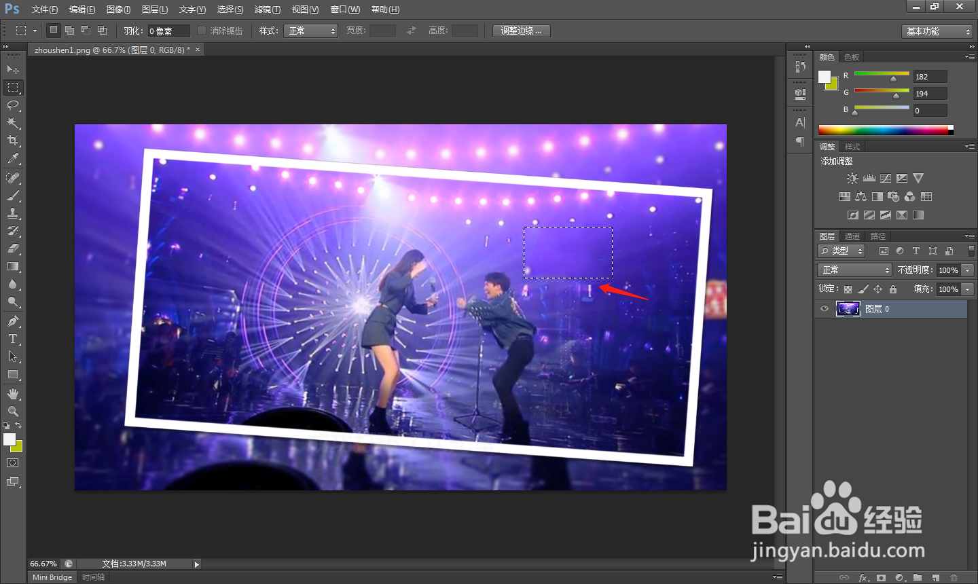Close the zhoushen1.png document tab
978x584 pixels.
(198, 50)
